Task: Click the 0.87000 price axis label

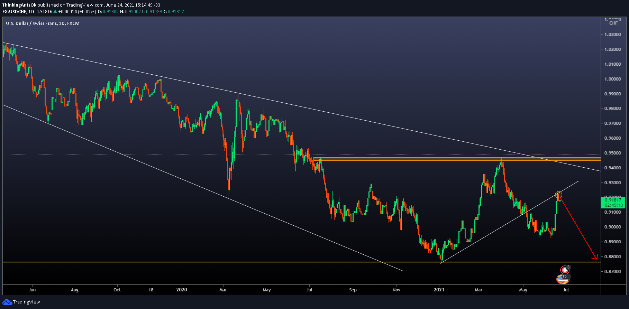Action: pos(612,272)
